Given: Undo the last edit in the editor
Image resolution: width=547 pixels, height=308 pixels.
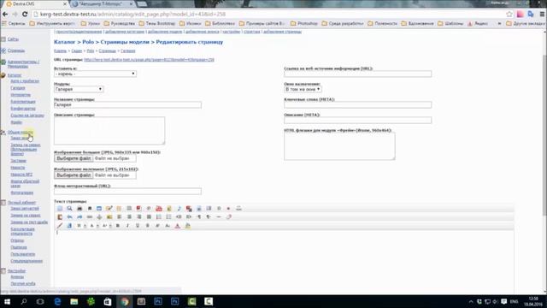Looking at the screenshot, I should pos(70,216).
